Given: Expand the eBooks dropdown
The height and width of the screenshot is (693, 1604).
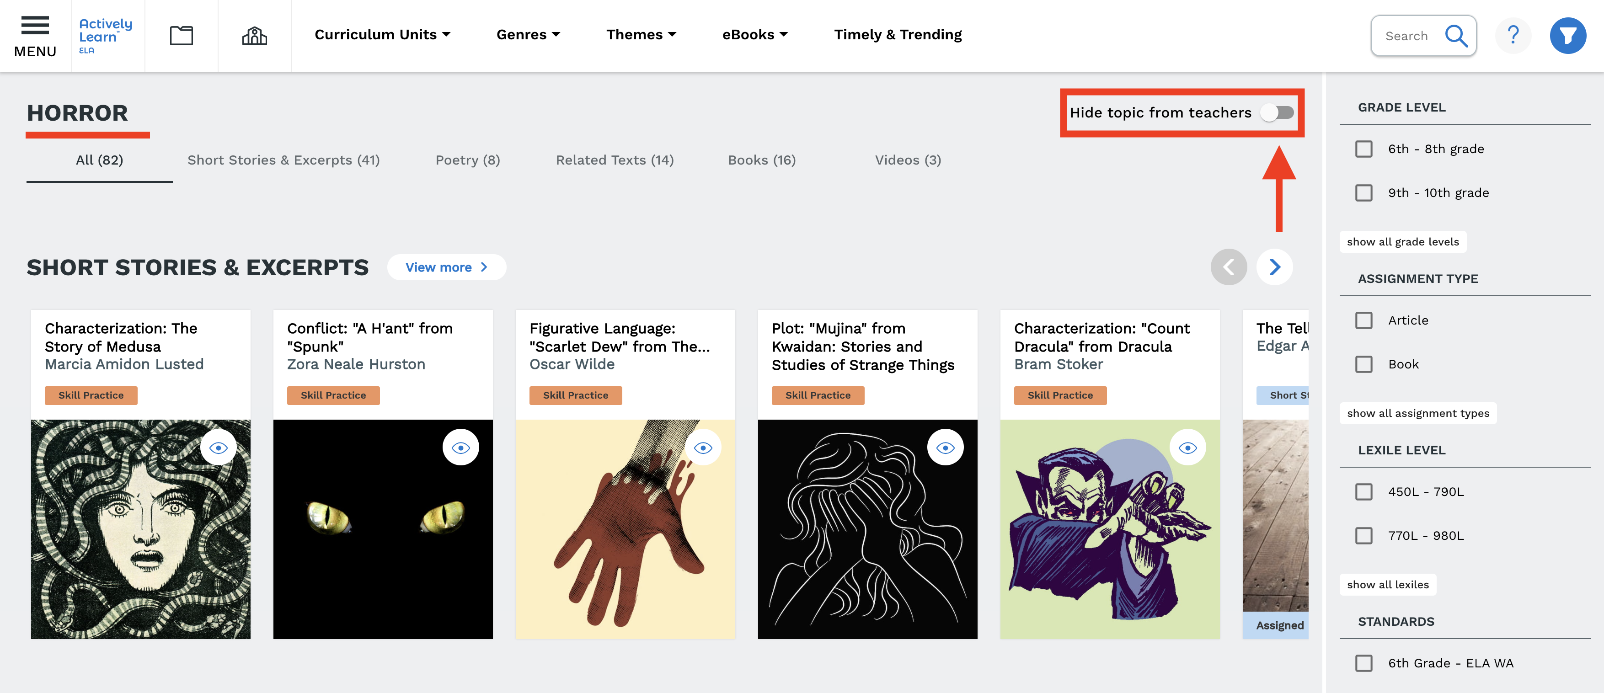Looking at the screenshot, I should point(755,34).
